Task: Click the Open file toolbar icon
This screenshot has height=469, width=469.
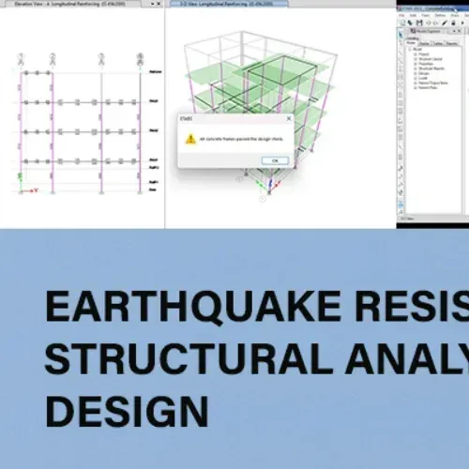Action: (x=410, y=23)
